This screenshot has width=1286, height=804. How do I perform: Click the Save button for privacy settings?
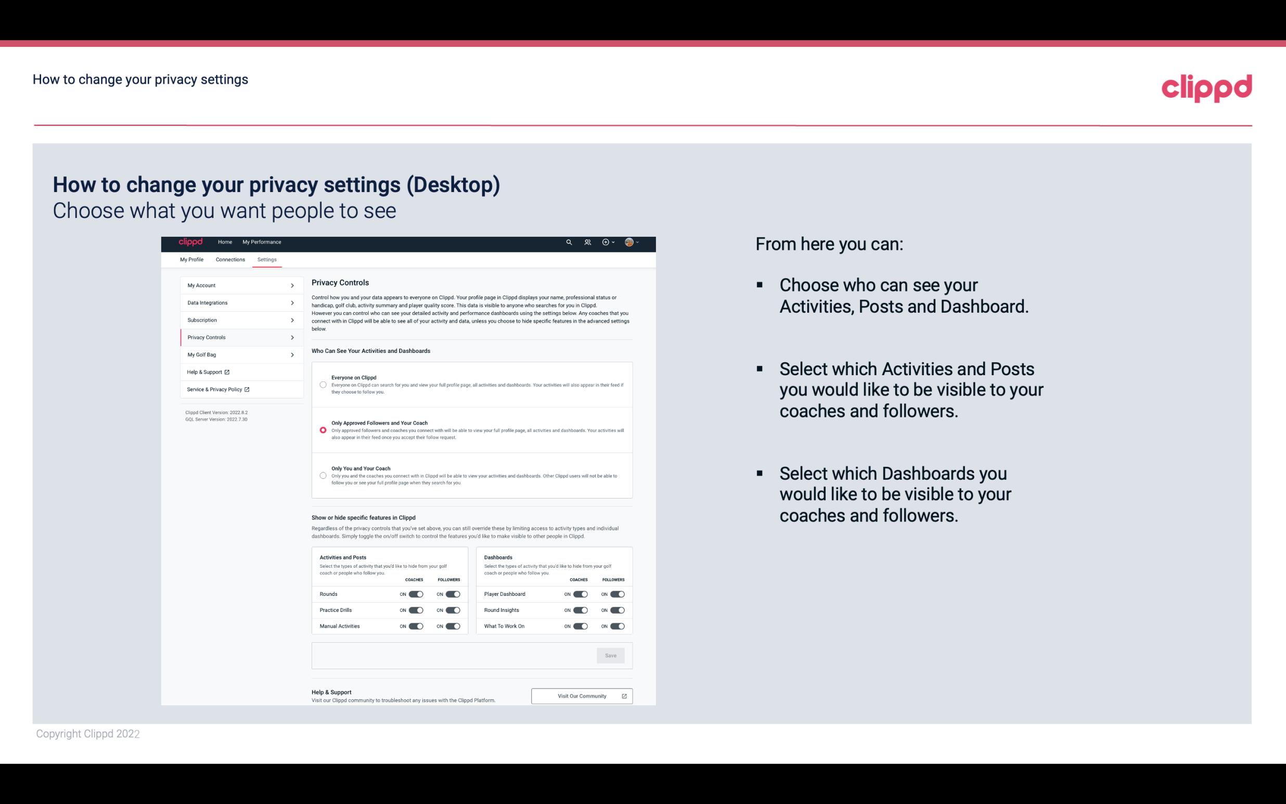click(x=610, y=656)
